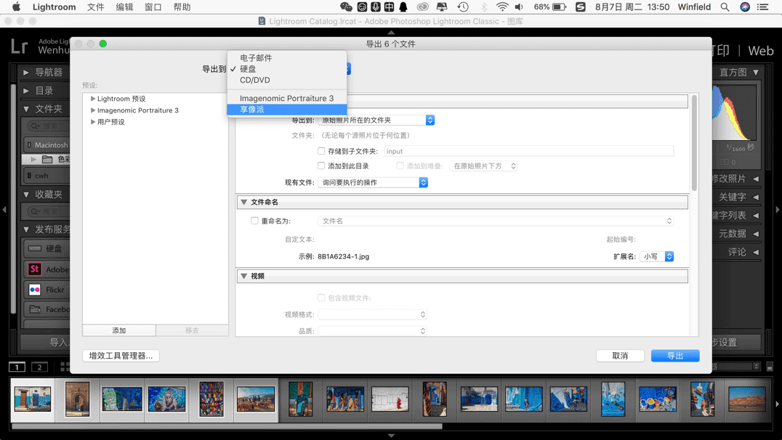Click the Flickr publish service icon
The width and height of the screenshot is (782, 440).
(34, 290)
